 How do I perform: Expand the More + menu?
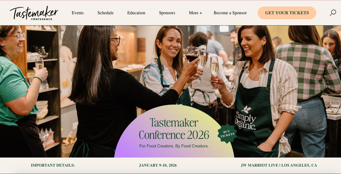tap(195, 13)
